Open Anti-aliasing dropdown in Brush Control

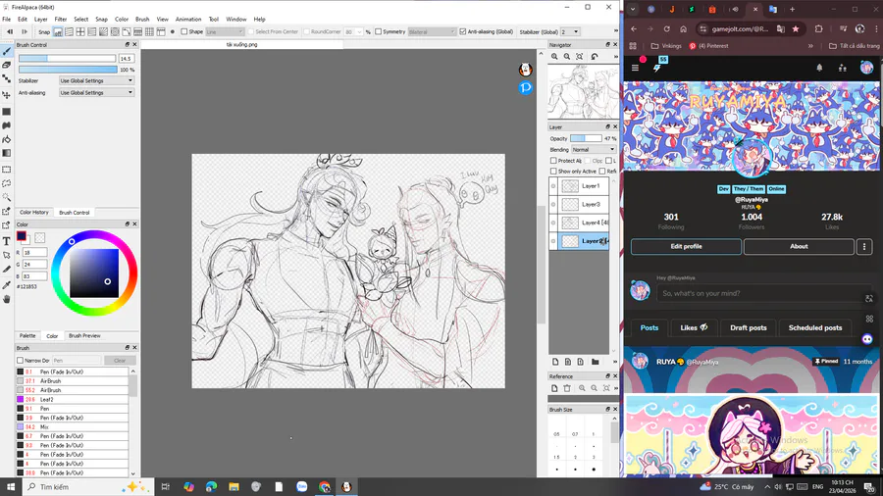click(96, 93)
